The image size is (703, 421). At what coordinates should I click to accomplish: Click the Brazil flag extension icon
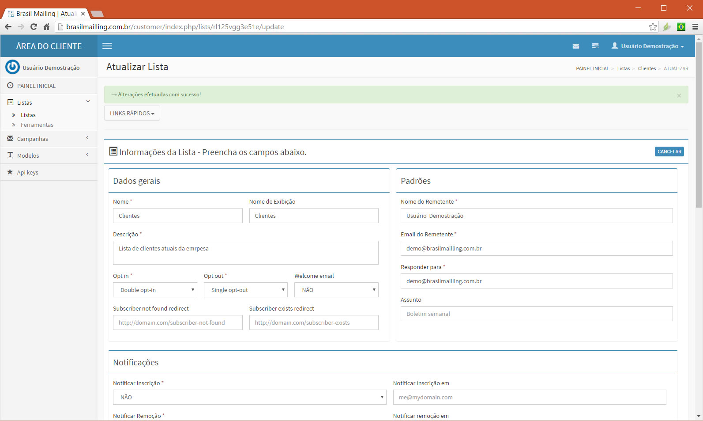[681, 27]
